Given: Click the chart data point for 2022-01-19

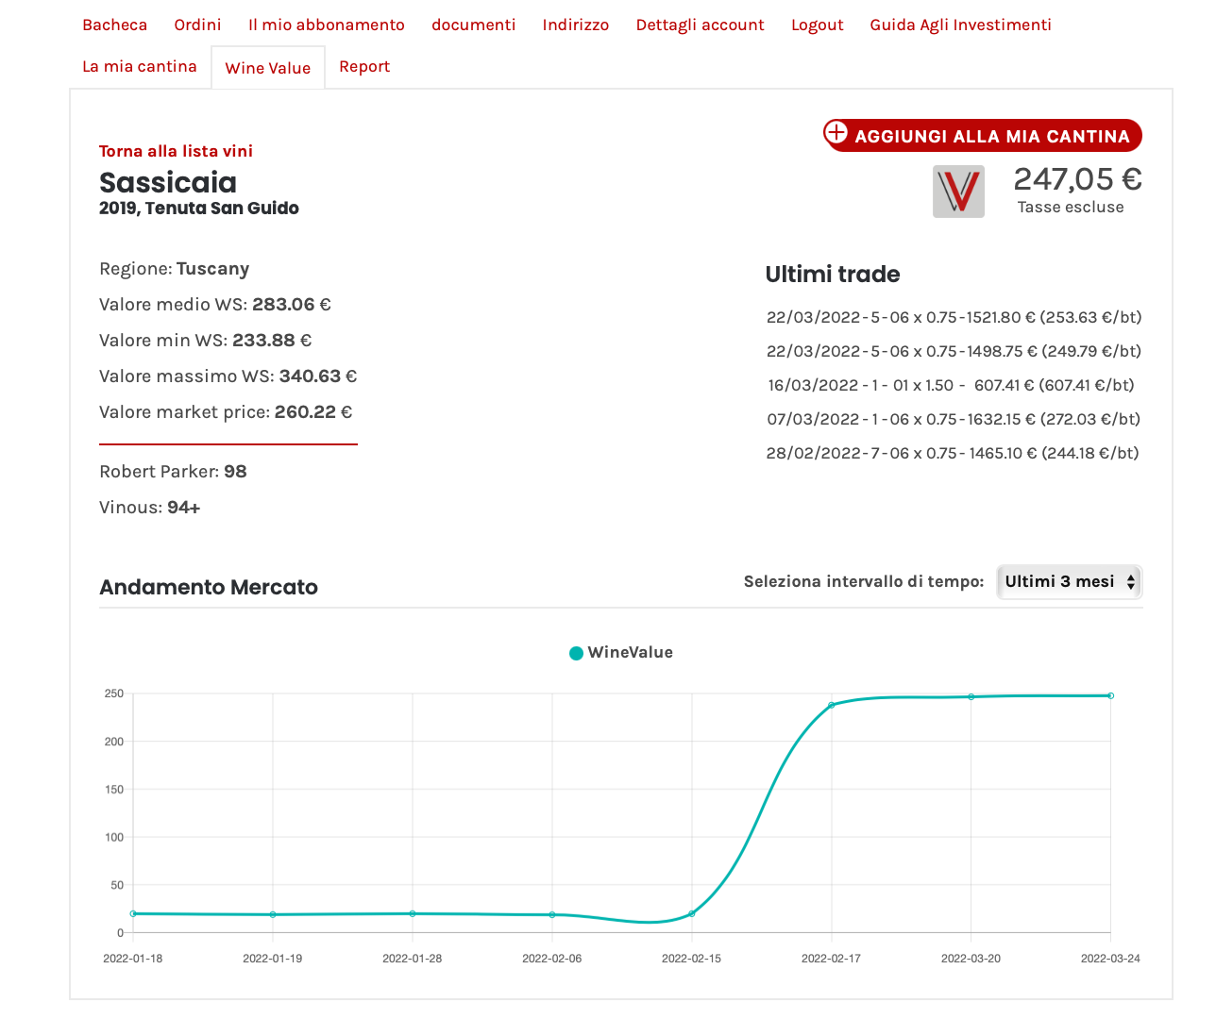Looking at the screenshot, I should pos(273,914).
